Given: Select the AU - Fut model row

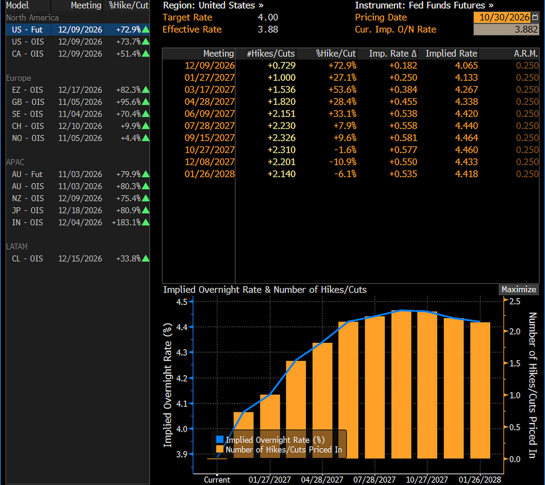Looking at the screenshot, I should click(77, 174).
